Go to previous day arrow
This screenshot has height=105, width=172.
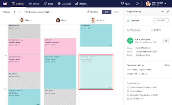(x=15, y=12)
